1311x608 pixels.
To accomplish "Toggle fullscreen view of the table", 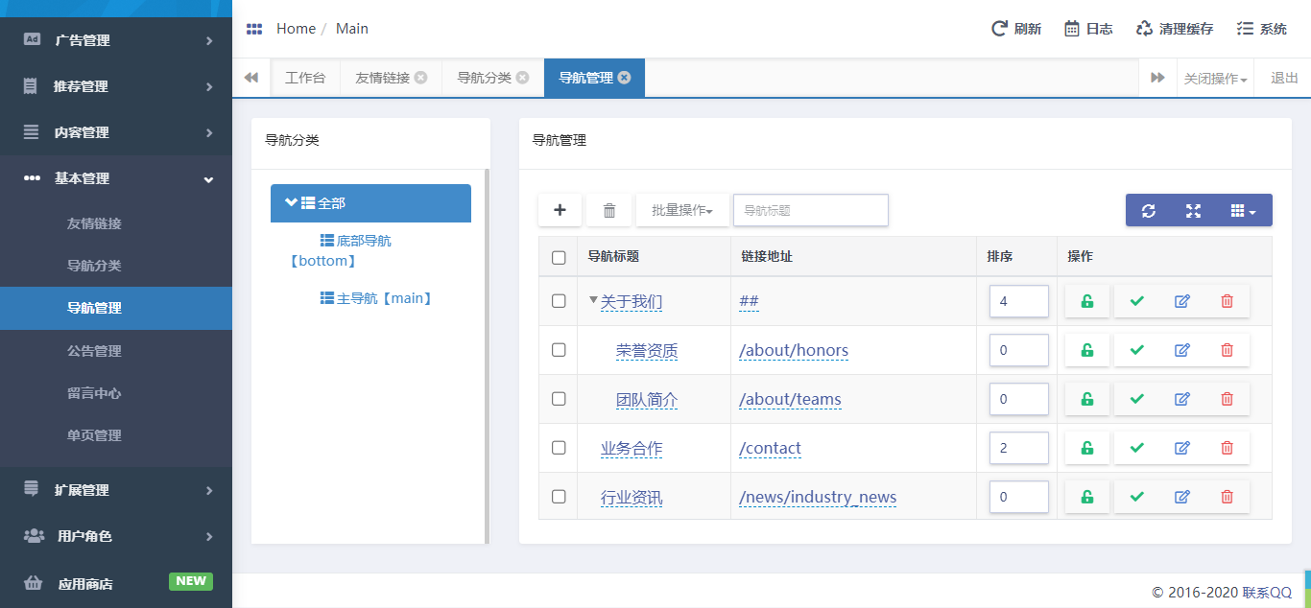I will tap(1193, 211).
